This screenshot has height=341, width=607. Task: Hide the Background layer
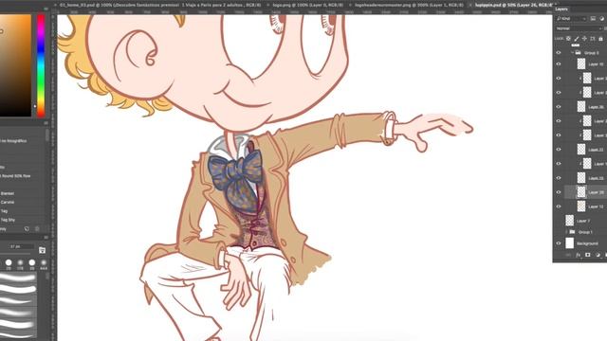coord(559,243)
